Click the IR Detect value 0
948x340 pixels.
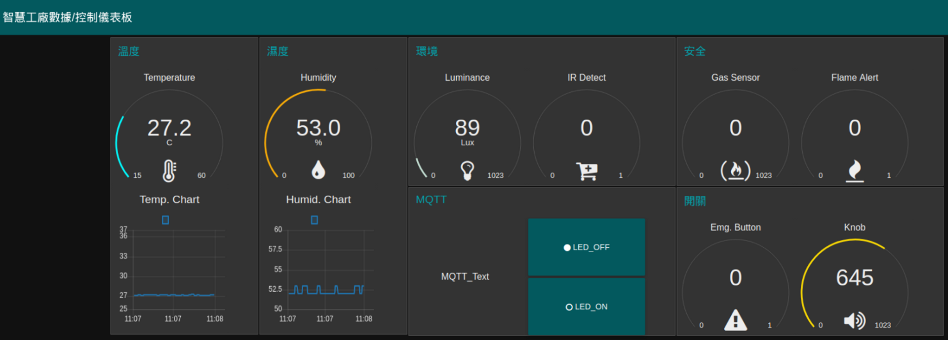[x=587, y=128]
